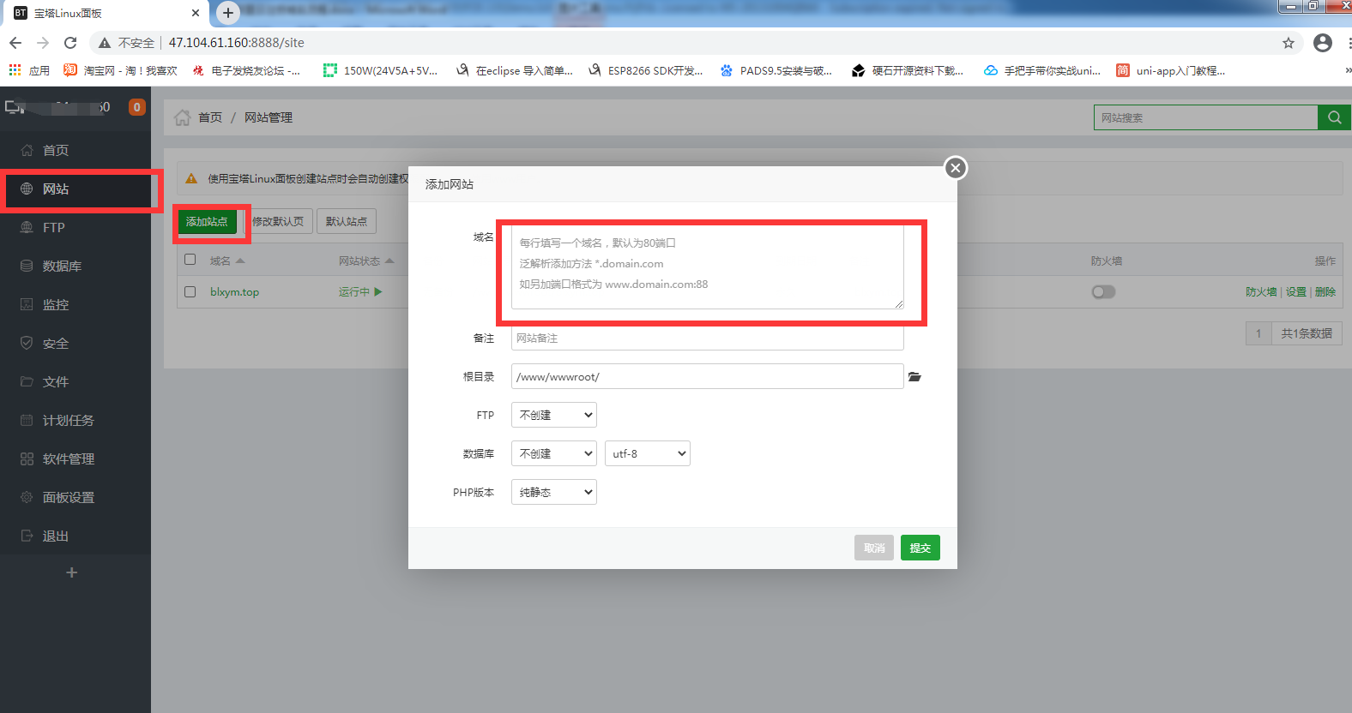Click the browser address bar URL

236,43
